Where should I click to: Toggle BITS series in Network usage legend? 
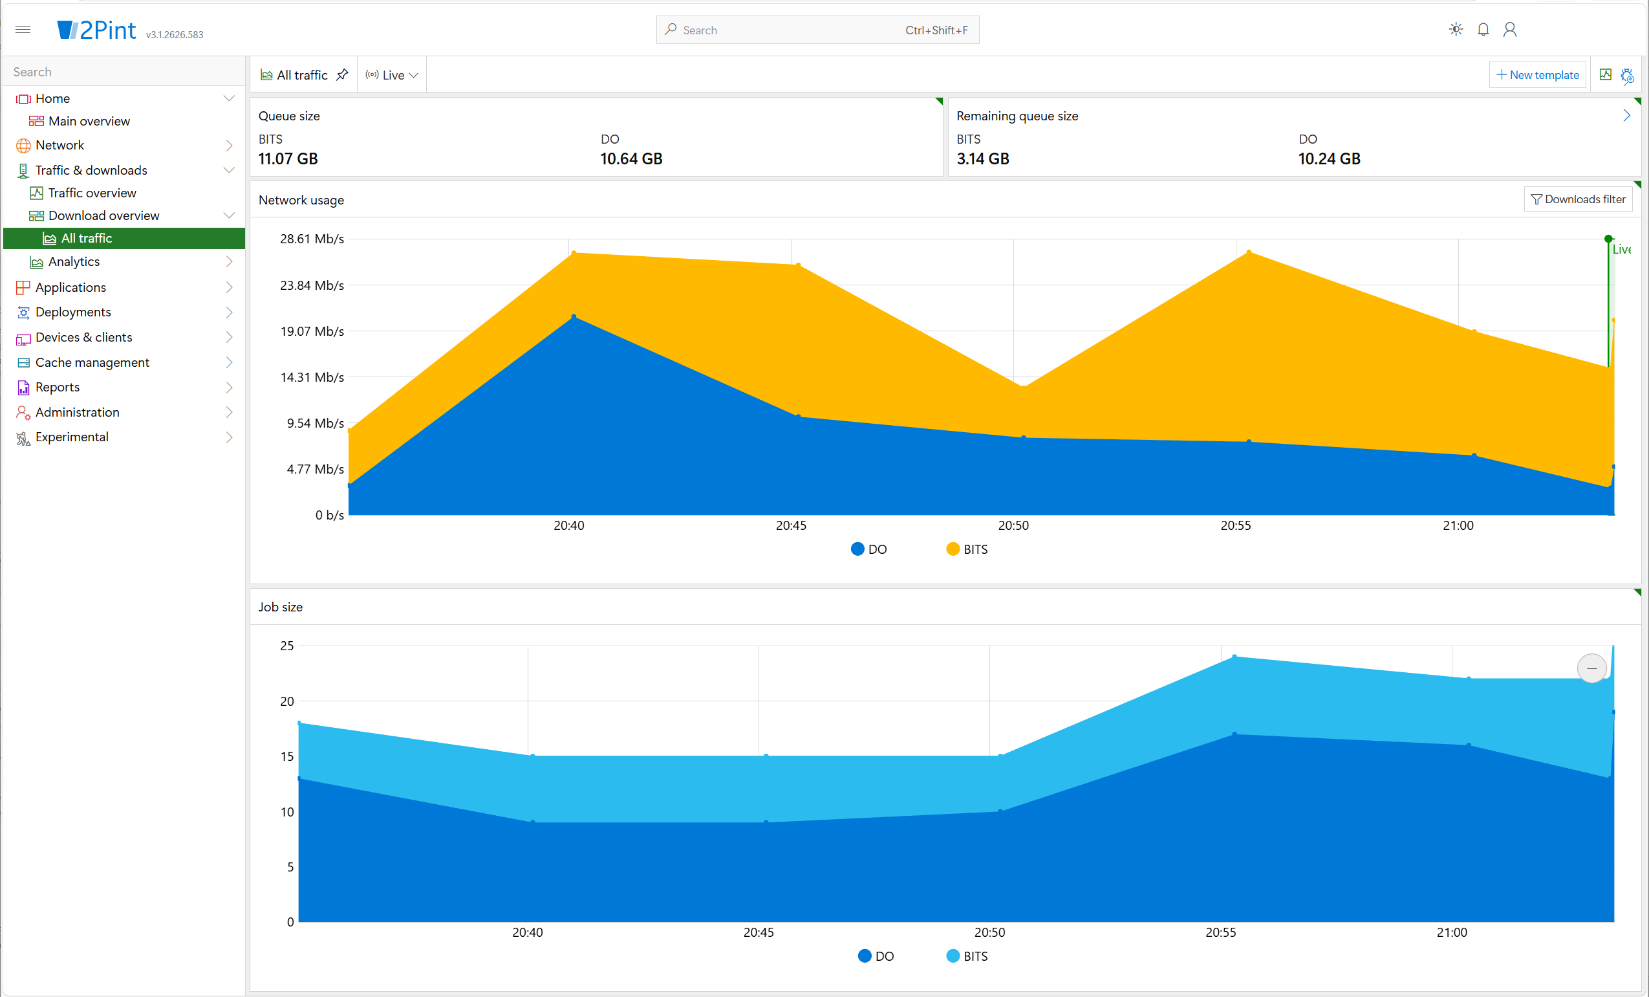tap(967, 549)
